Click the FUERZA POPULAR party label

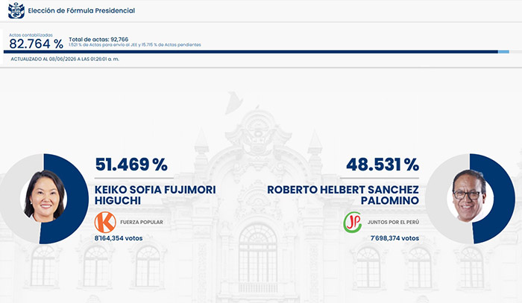click(x=142, y=223)
